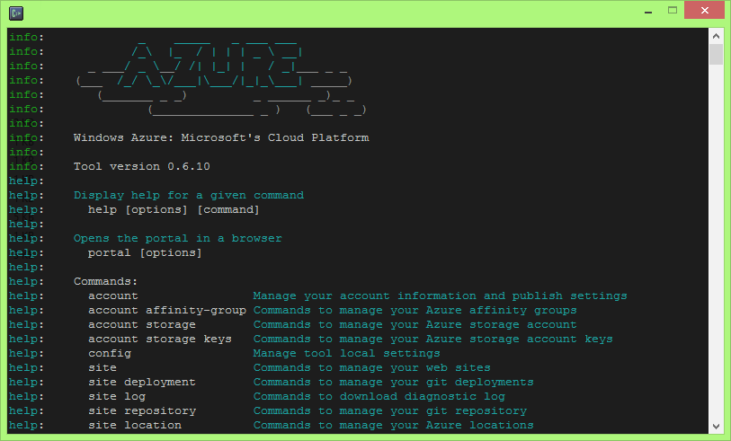Viewport: 731px width, 441px height.
Task: Maximize the console window
Action: (673, 10)
